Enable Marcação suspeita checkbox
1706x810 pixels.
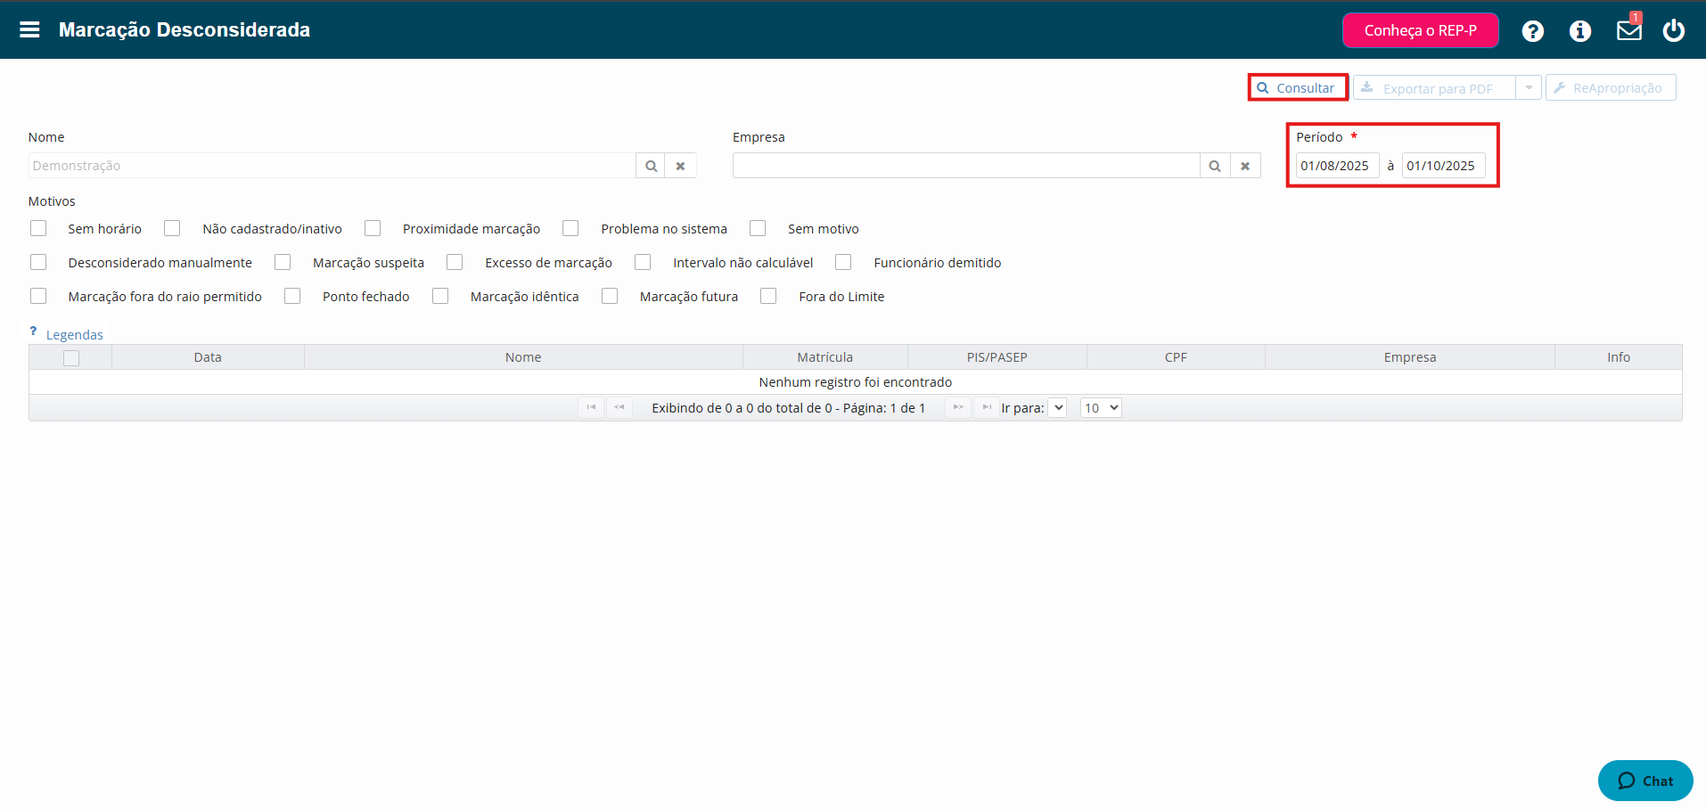coord(283,262)
